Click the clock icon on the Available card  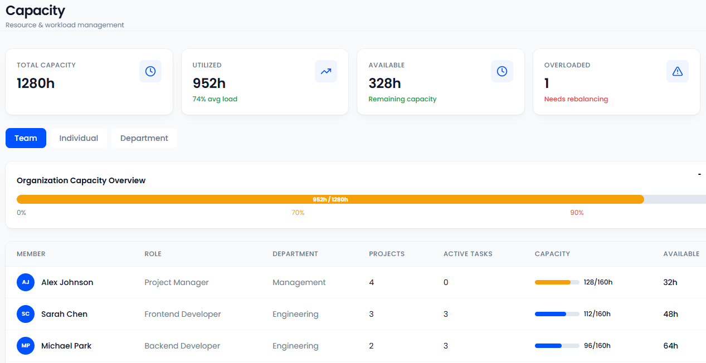[501, 71]
